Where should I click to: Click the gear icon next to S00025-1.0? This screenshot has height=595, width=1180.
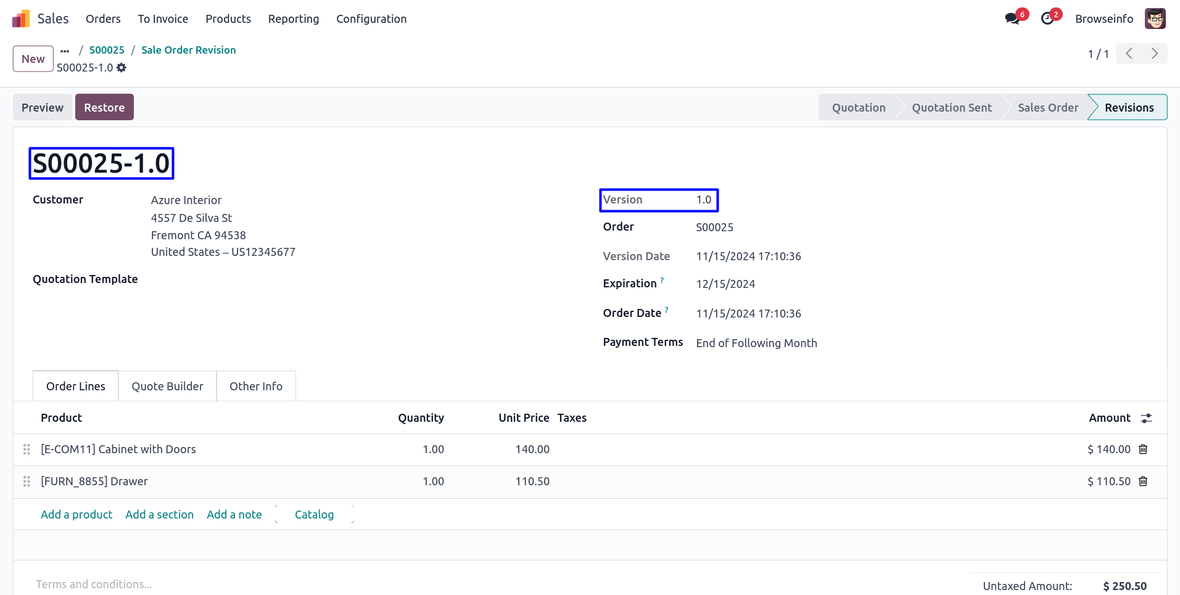pyautogui.click(x=122, y=68)
